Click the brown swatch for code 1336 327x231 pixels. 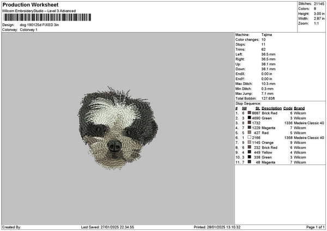coord(250,123)
